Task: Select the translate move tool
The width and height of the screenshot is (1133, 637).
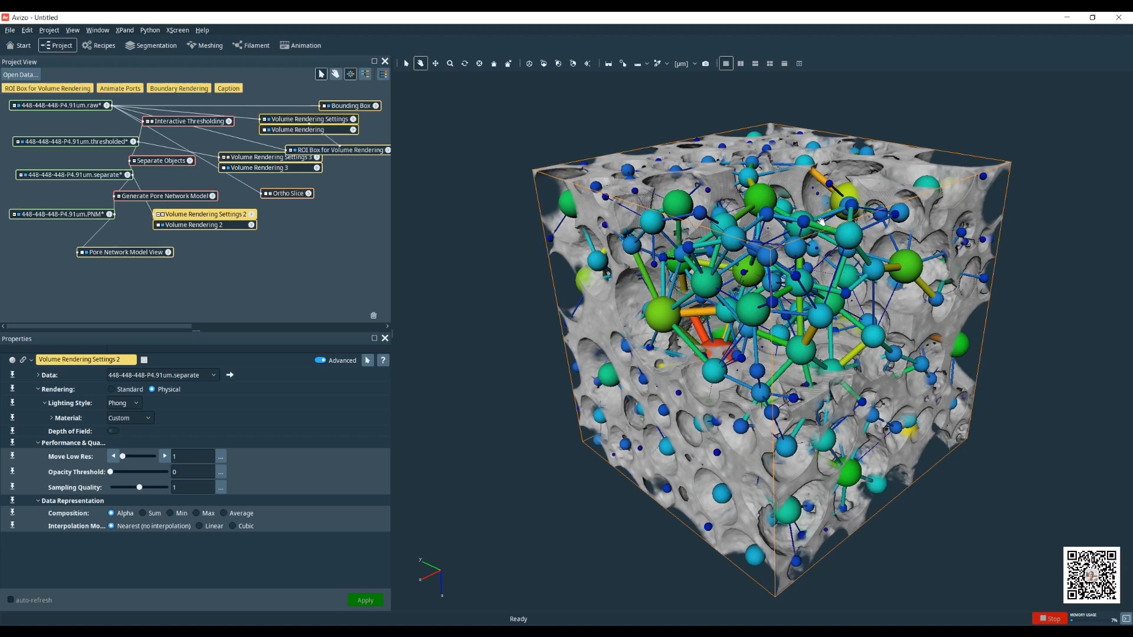Action: pos(435,64)
